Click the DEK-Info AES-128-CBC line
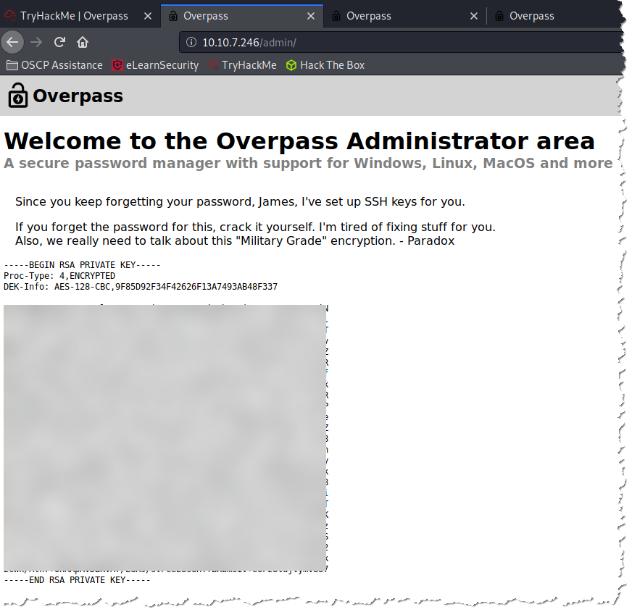 point(141,287)
